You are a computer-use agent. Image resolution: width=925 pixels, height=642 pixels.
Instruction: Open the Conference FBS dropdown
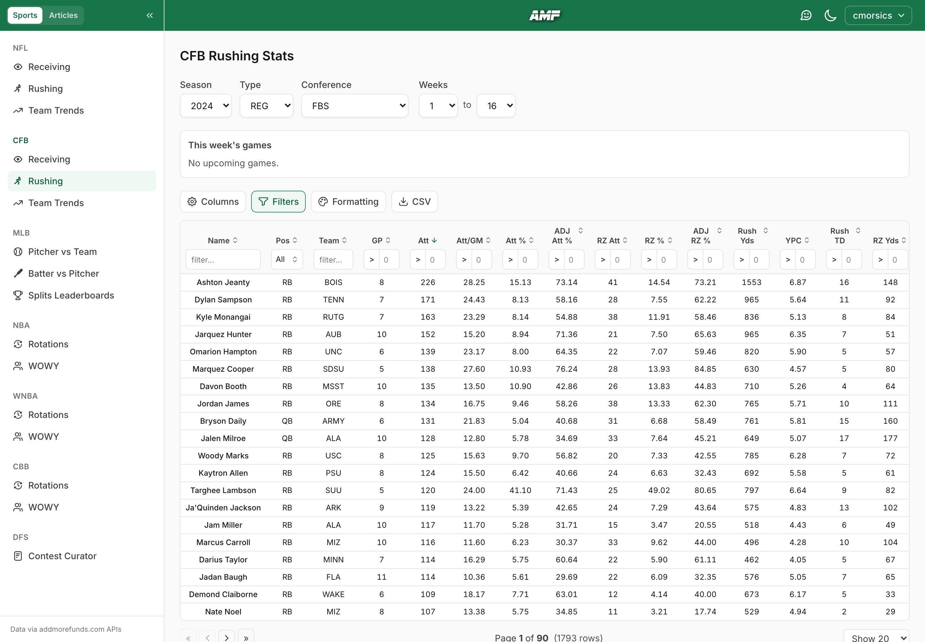pyautogui.click(x=355, y=106)
